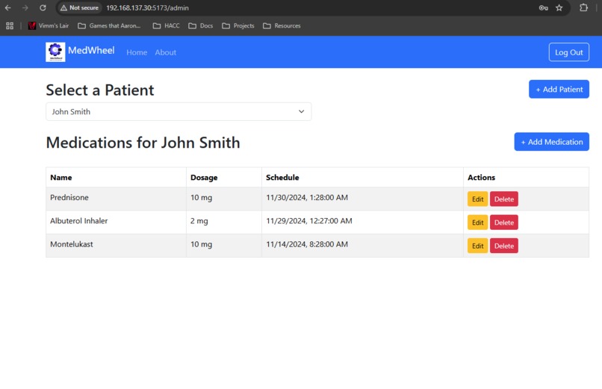Select the Montelukast name cell
602x389 pixels.
click(x=116, y=246)
